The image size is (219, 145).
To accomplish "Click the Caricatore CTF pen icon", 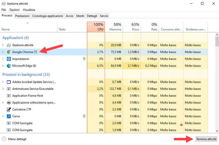I will tap(9, 109).
